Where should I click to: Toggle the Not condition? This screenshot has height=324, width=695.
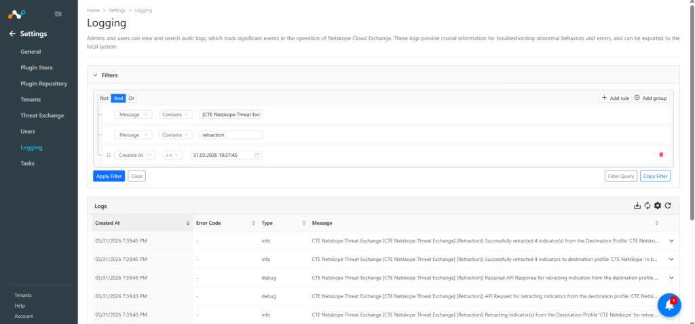[x=104, y=98]
